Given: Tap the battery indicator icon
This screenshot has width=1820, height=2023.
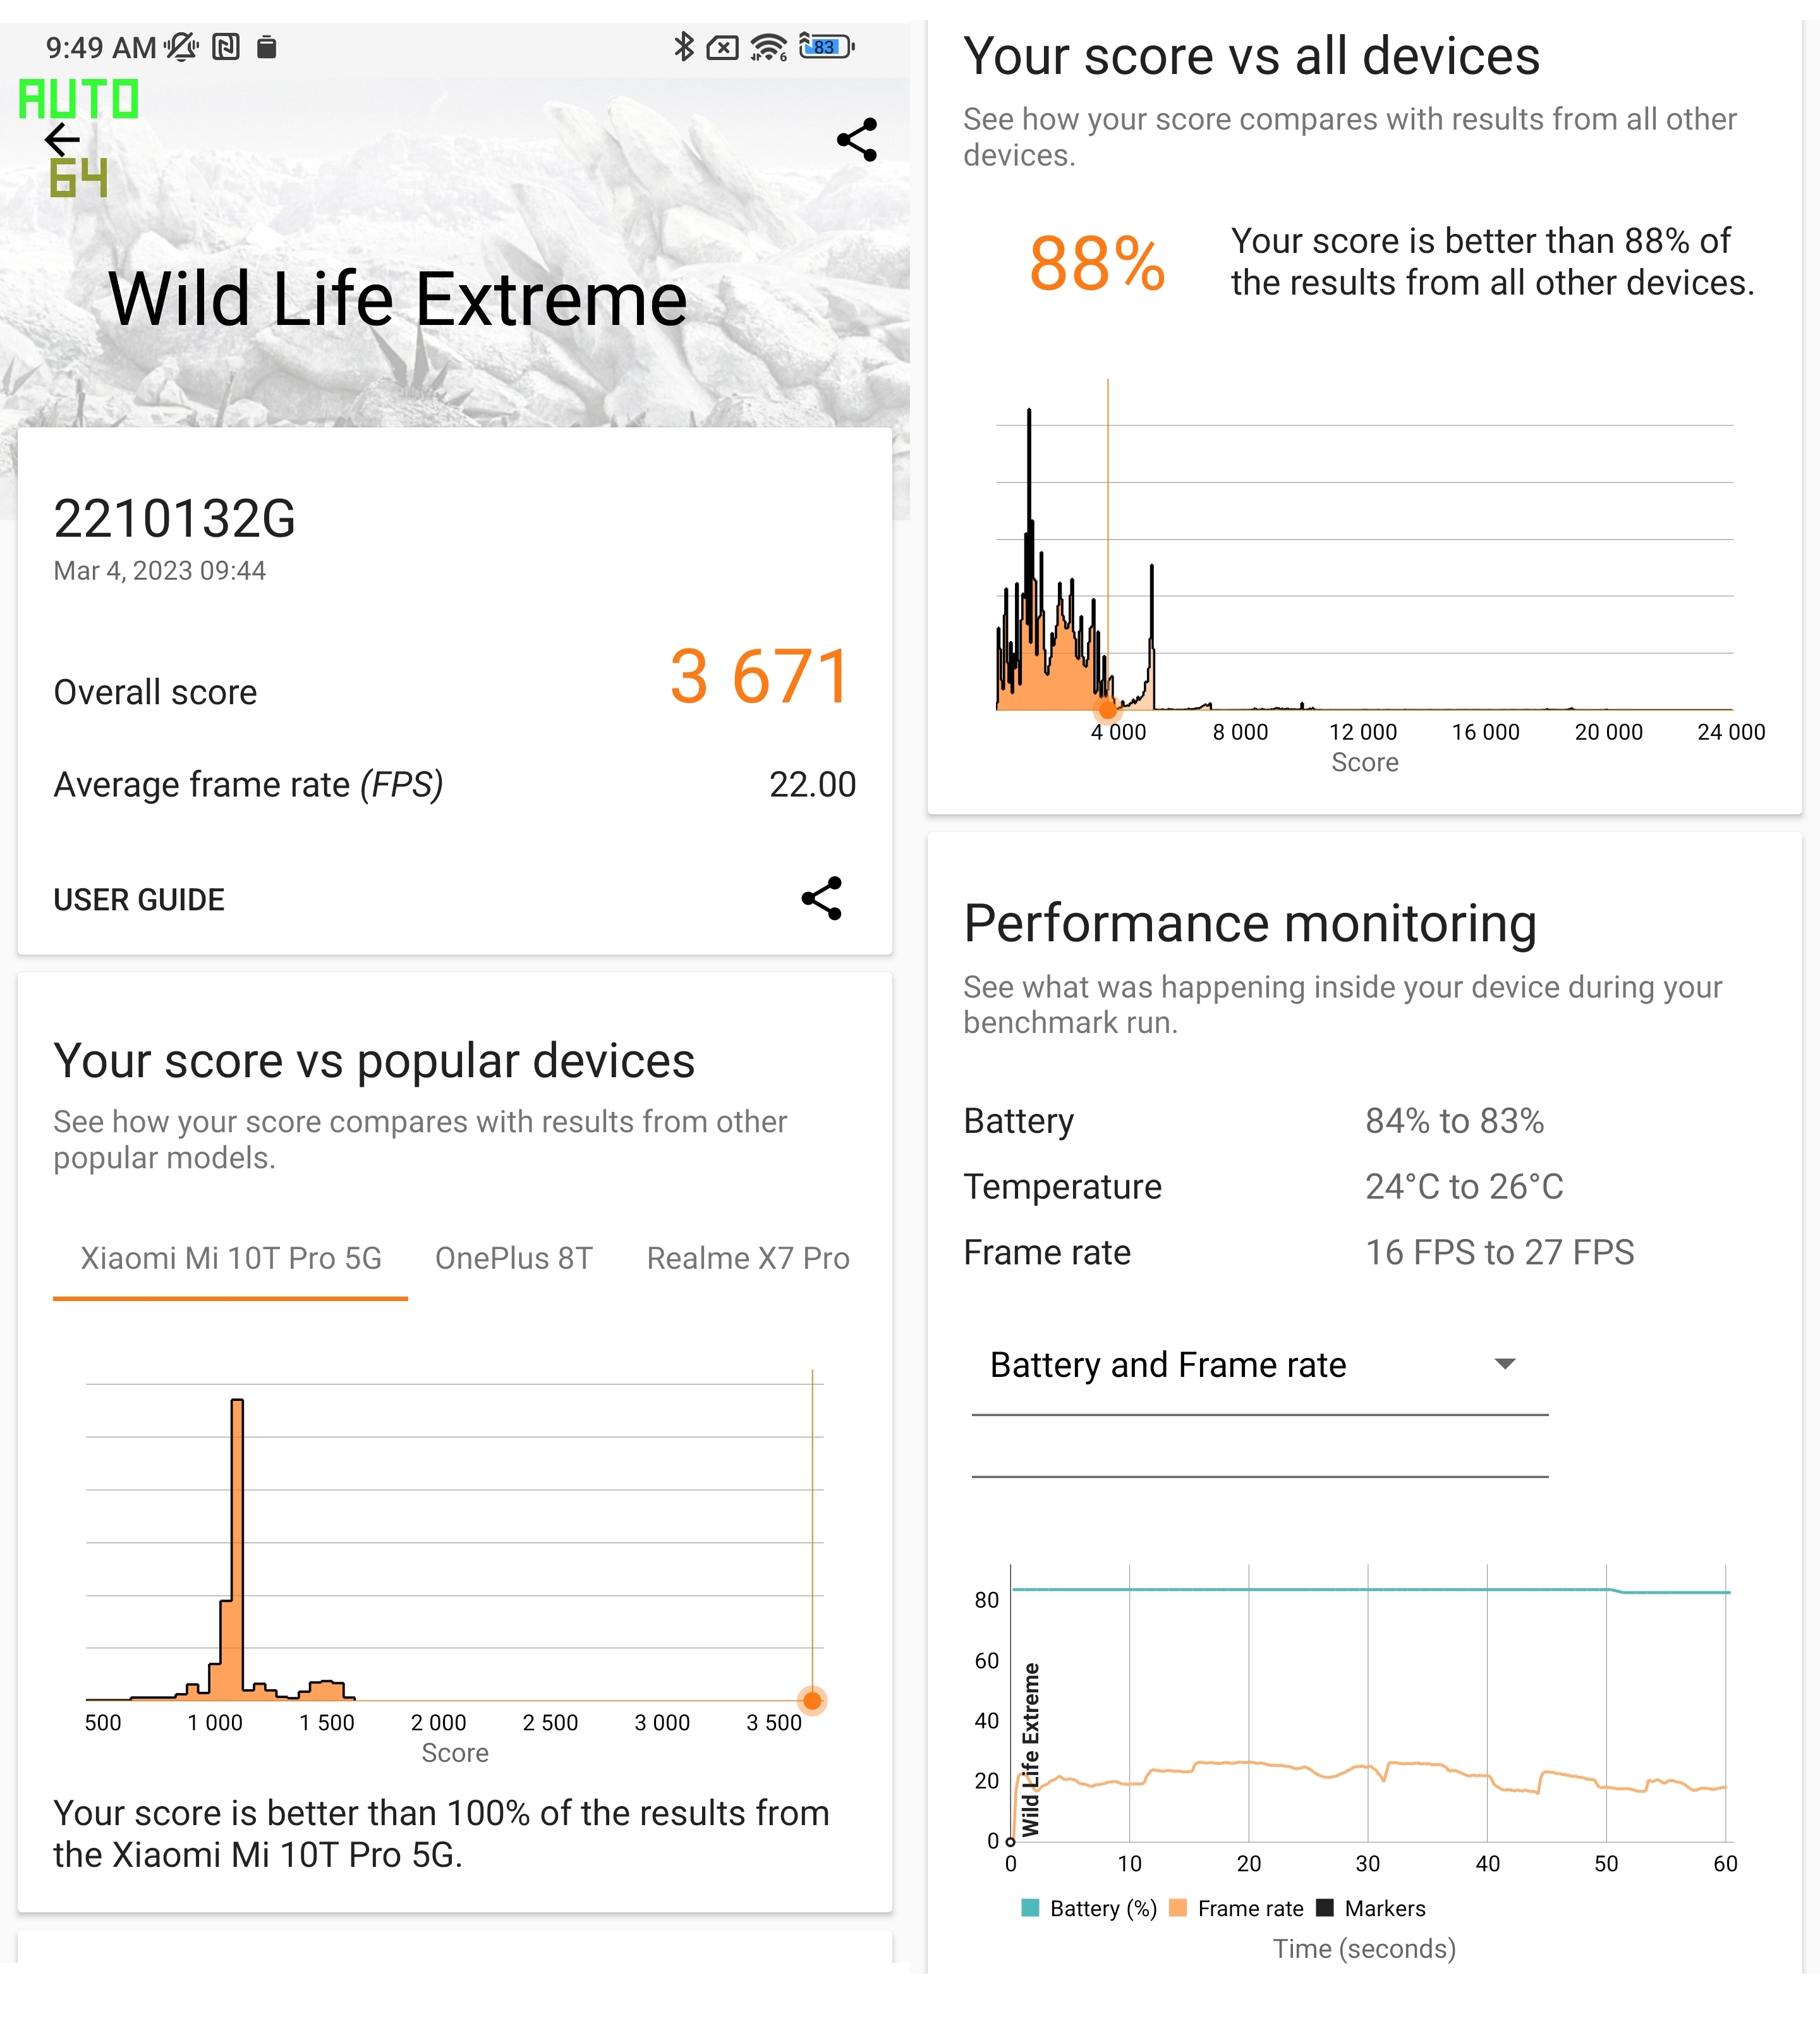Looking at the screenshot, I should point(827,46).
